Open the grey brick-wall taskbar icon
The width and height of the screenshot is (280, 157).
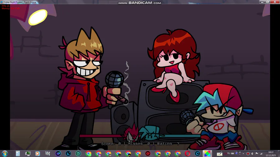pyautogui.click(x=48, y=154)
